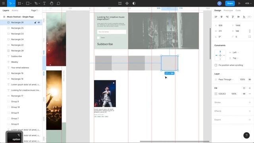Switch to the Layers tab

[x=6, y=10]
